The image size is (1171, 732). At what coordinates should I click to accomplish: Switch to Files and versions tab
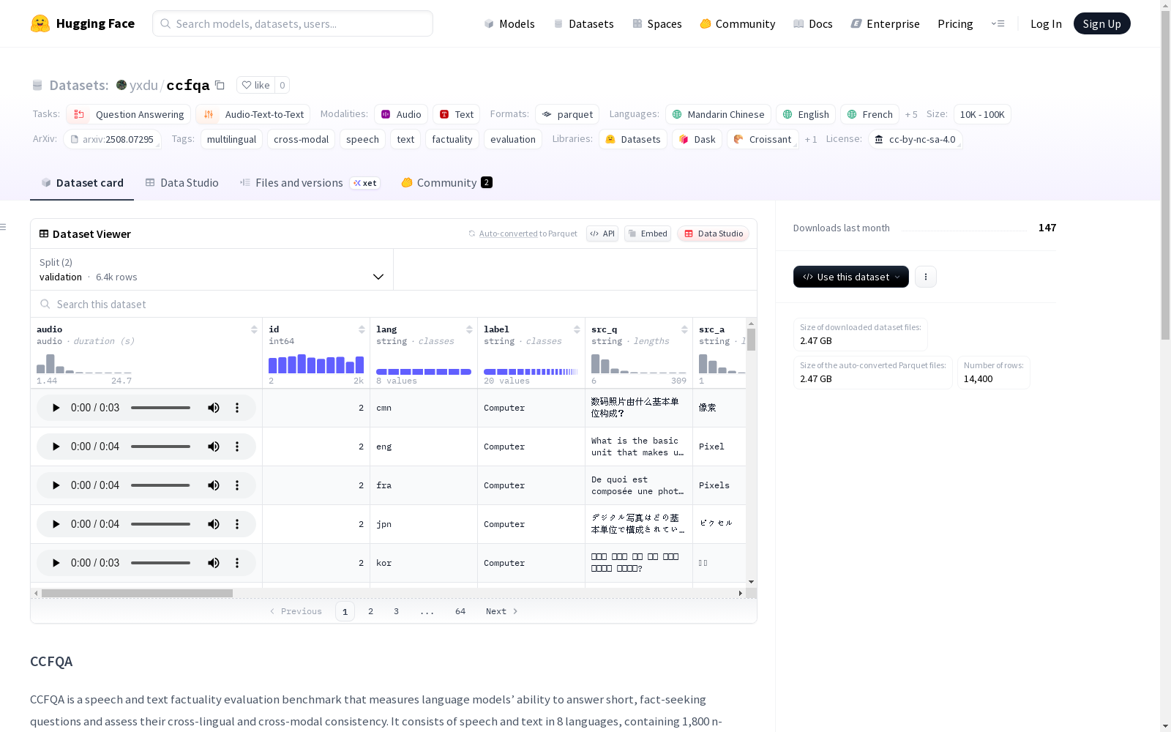pyautogui.click(x=310, y=182)
